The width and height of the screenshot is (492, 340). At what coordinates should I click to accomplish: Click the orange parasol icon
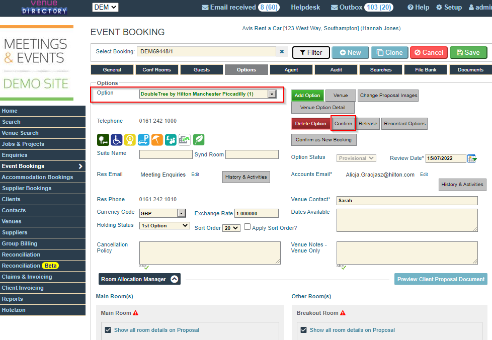157,140
